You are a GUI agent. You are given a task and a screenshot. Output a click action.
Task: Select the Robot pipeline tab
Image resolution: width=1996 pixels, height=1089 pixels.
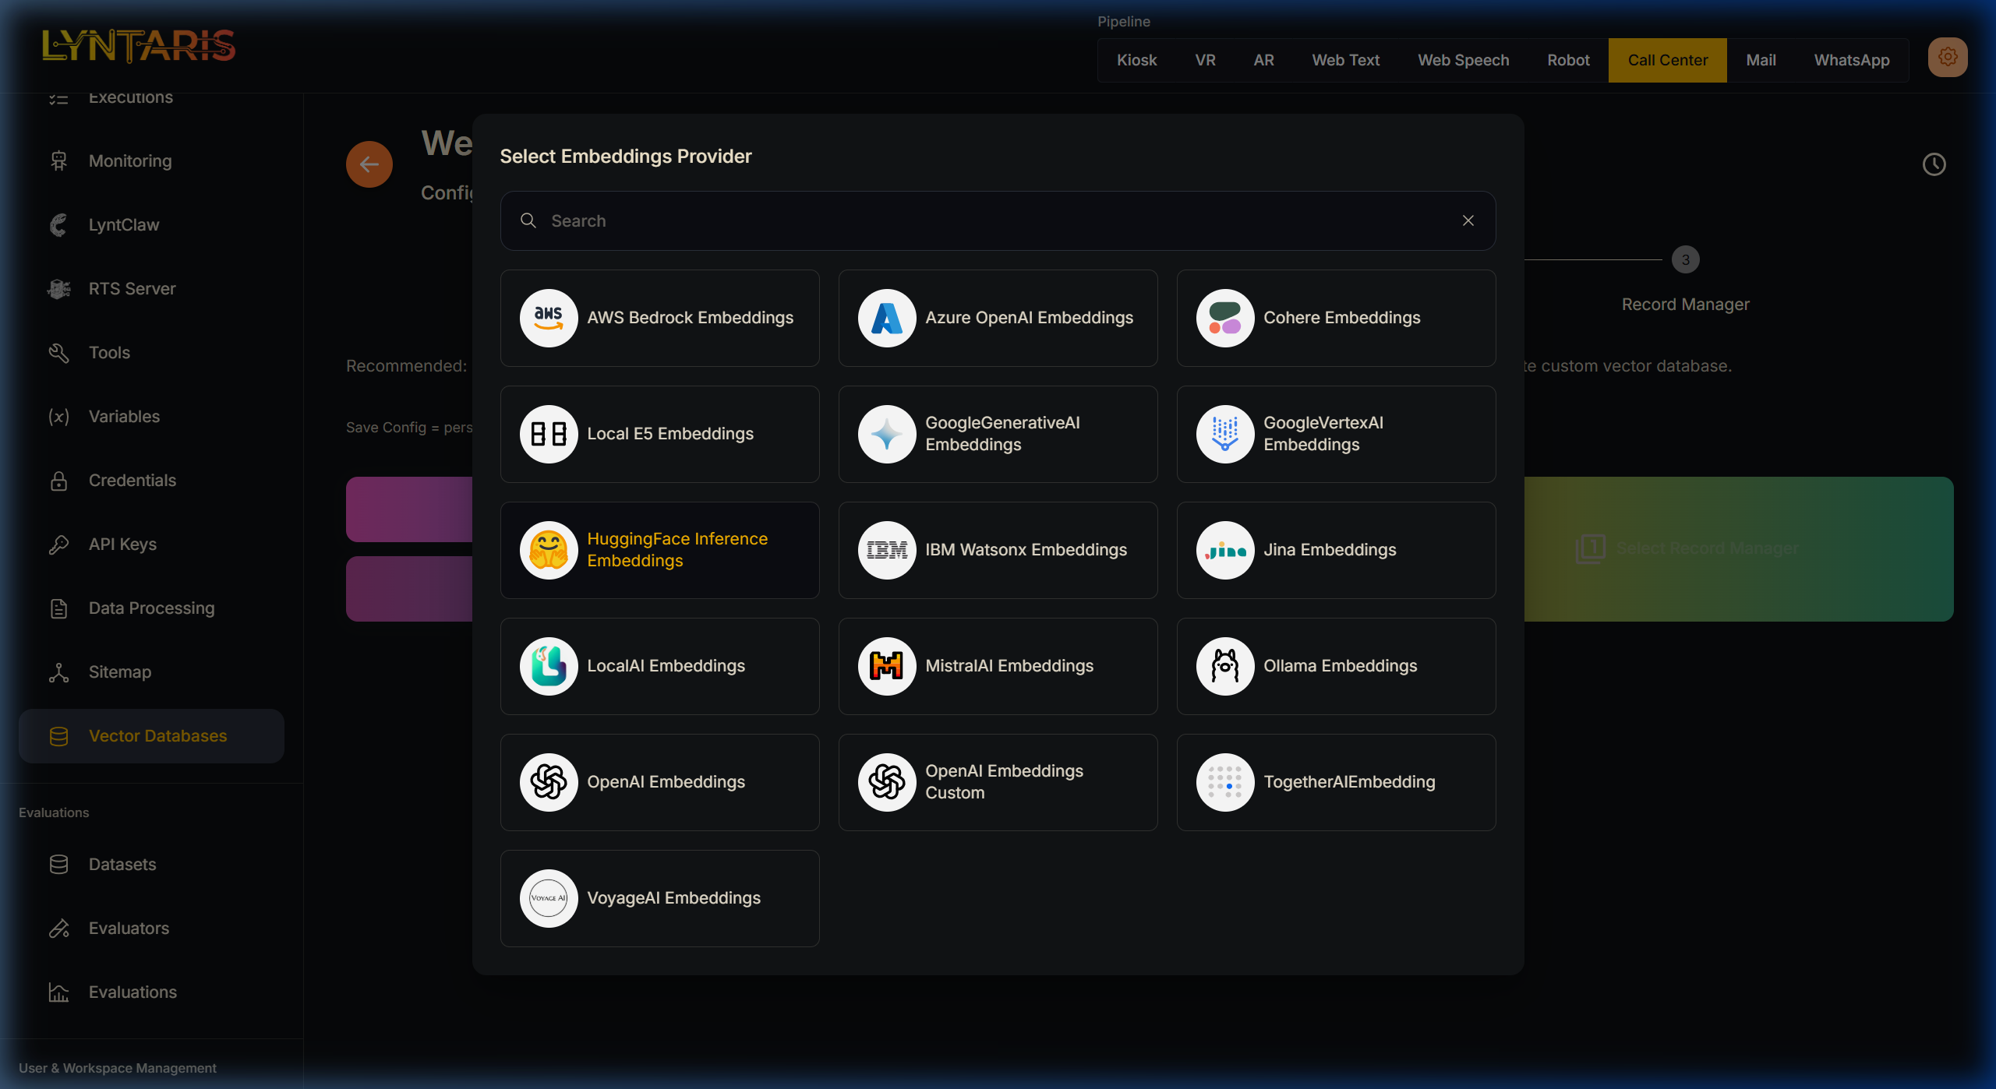pos(1568,60)
